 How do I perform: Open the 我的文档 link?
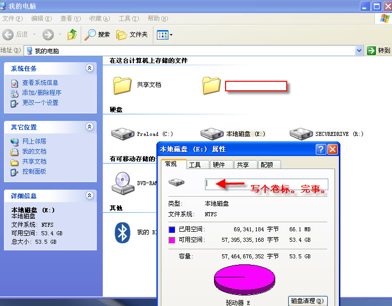34,151
